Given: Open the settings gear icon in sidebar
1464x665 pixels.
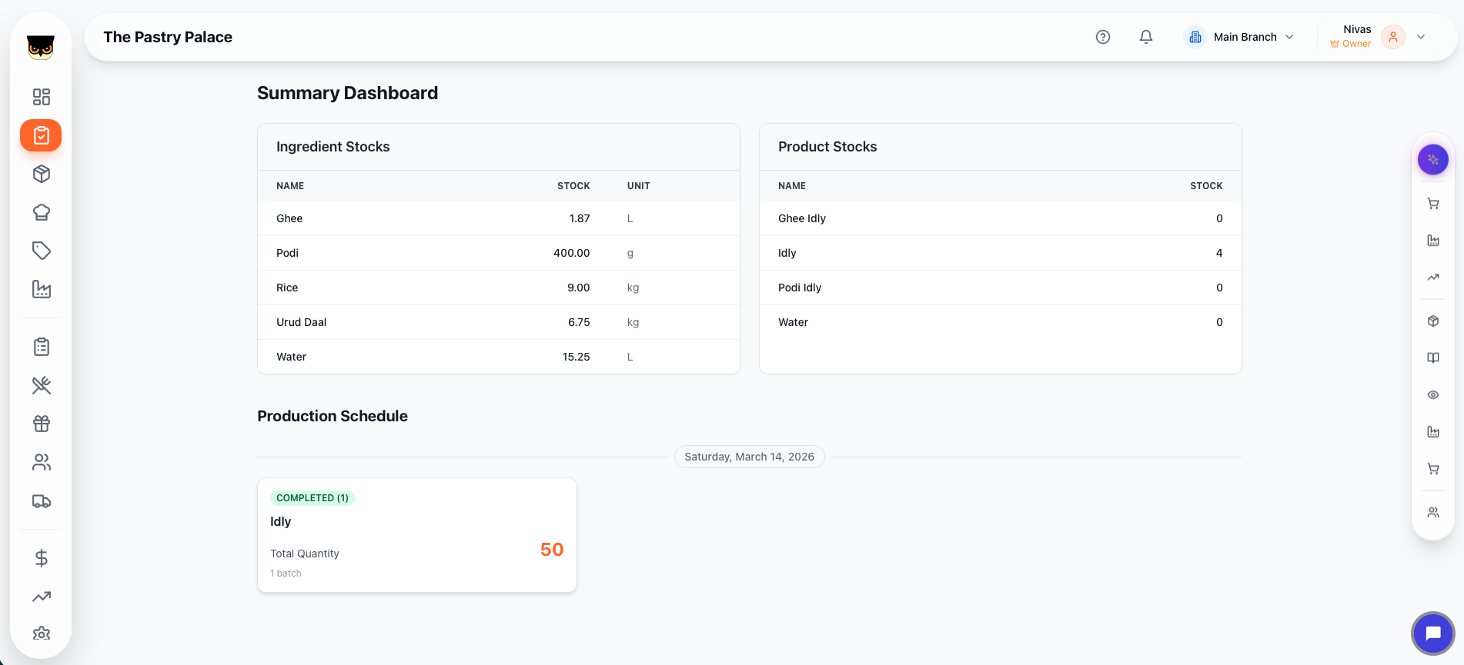Looking at the screenshot, I should point(42,633).
